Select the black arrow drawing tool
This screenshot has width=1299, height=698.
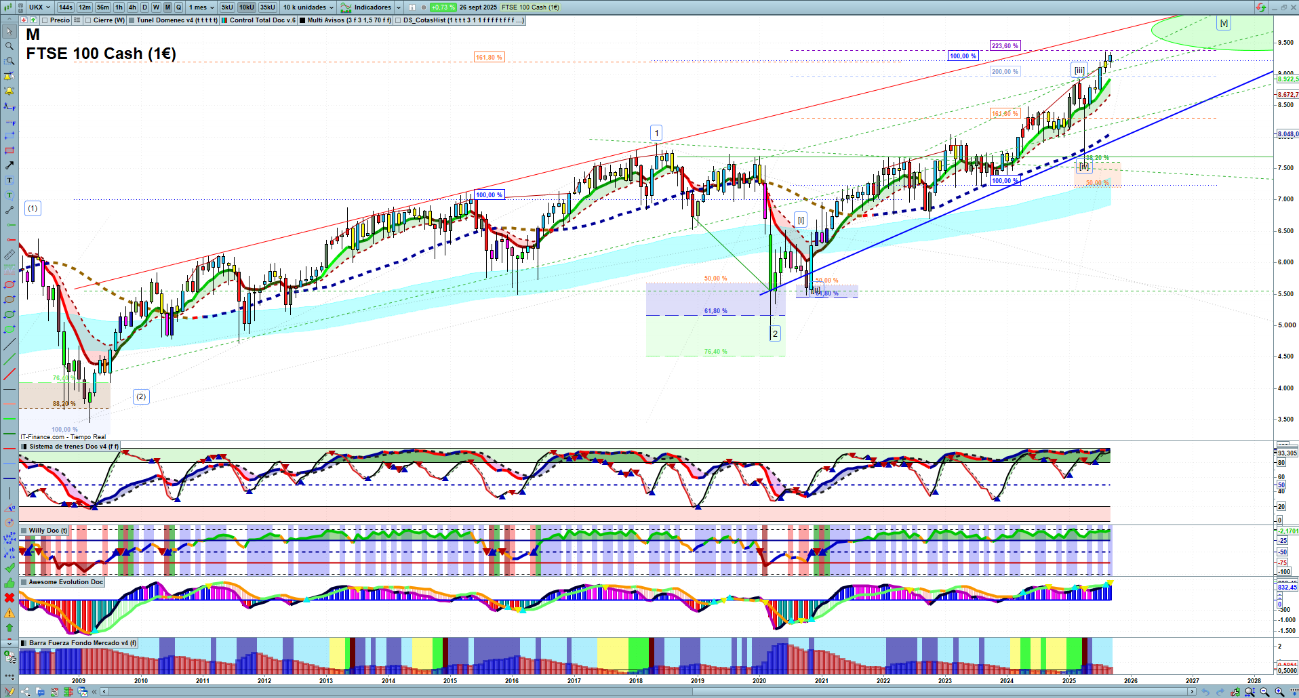coord(9,165)
